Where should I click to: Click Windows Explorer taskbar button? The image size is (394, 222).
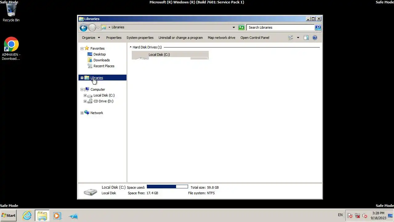42,216
